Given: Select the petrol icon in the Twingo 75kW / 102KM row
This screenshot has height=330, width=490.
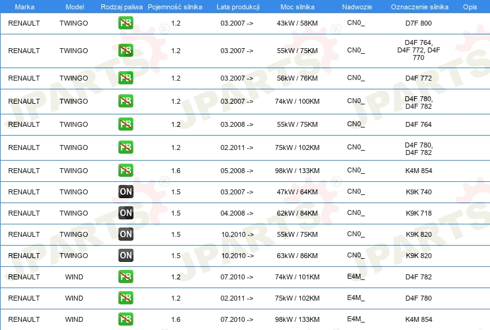Looking at the screenshot, I should pyautogui.click(x=125, y=147).
